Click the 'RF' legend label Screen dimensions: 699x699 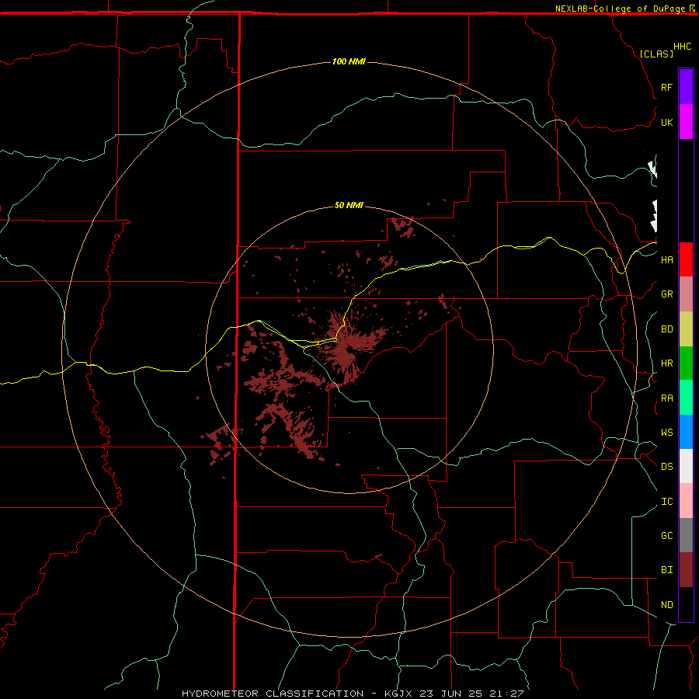click(x=666, y=87)
